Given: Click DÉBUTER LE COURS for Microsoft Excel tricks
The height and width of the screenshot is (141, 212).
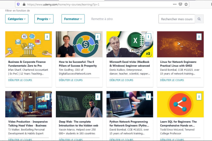Looking at the screenshot, I should point(121,80).
